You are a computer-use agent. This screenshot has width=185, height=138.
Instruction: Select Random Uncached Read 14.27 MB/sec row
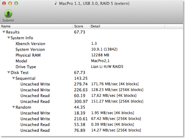click(91, 130)
